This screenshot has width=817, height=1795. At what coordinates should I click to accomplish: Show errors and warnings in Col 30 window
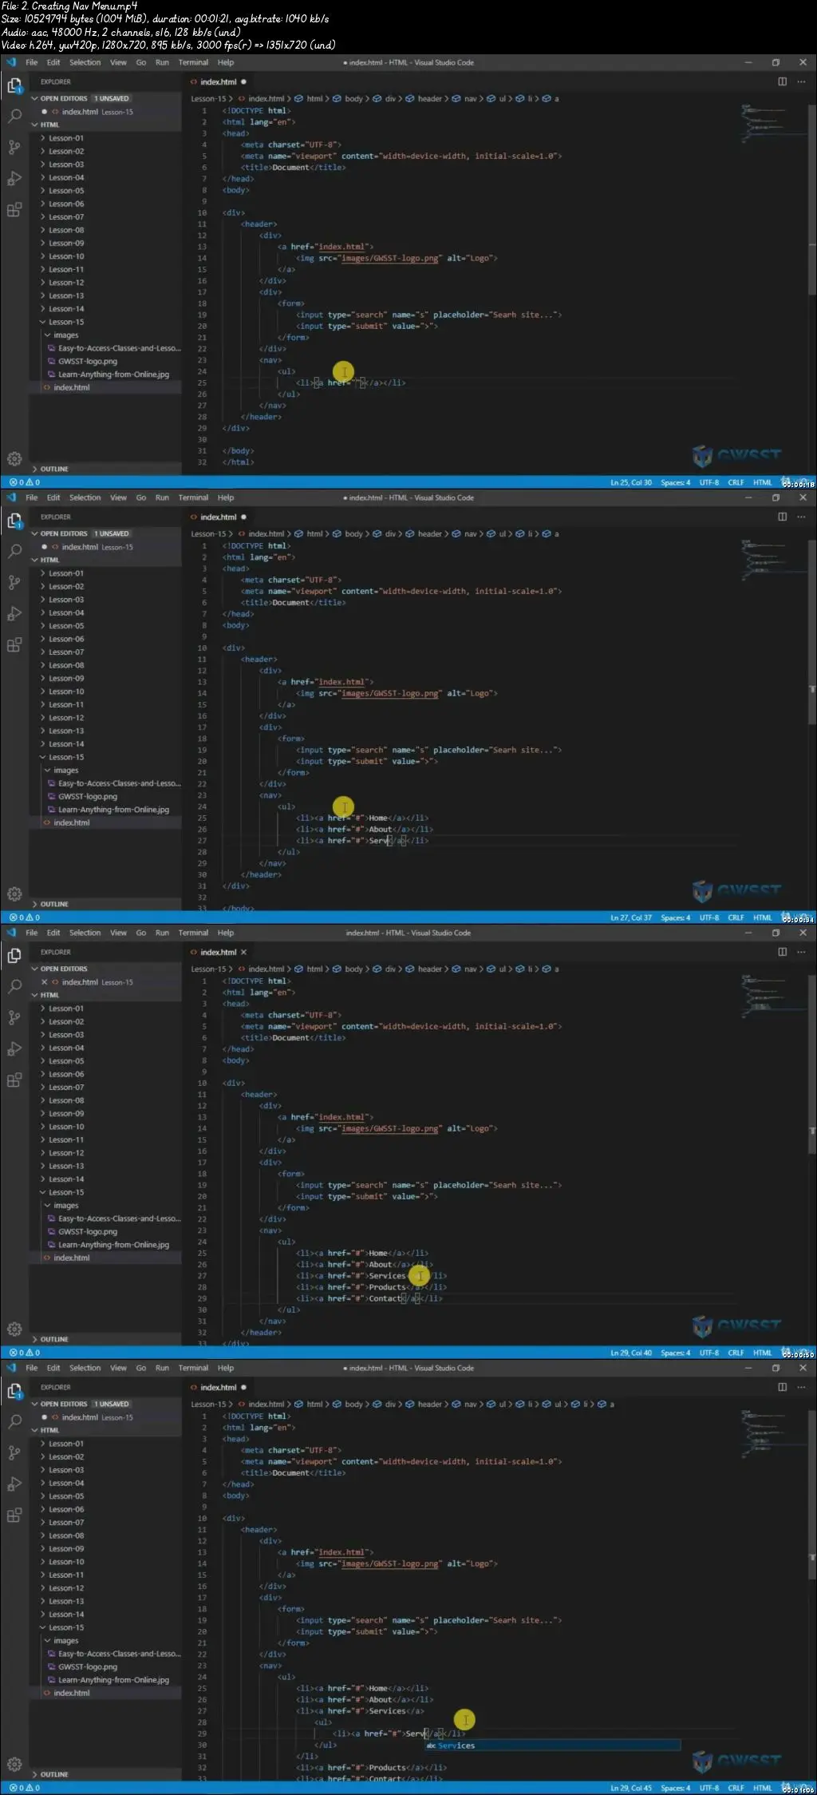(25, 482)
